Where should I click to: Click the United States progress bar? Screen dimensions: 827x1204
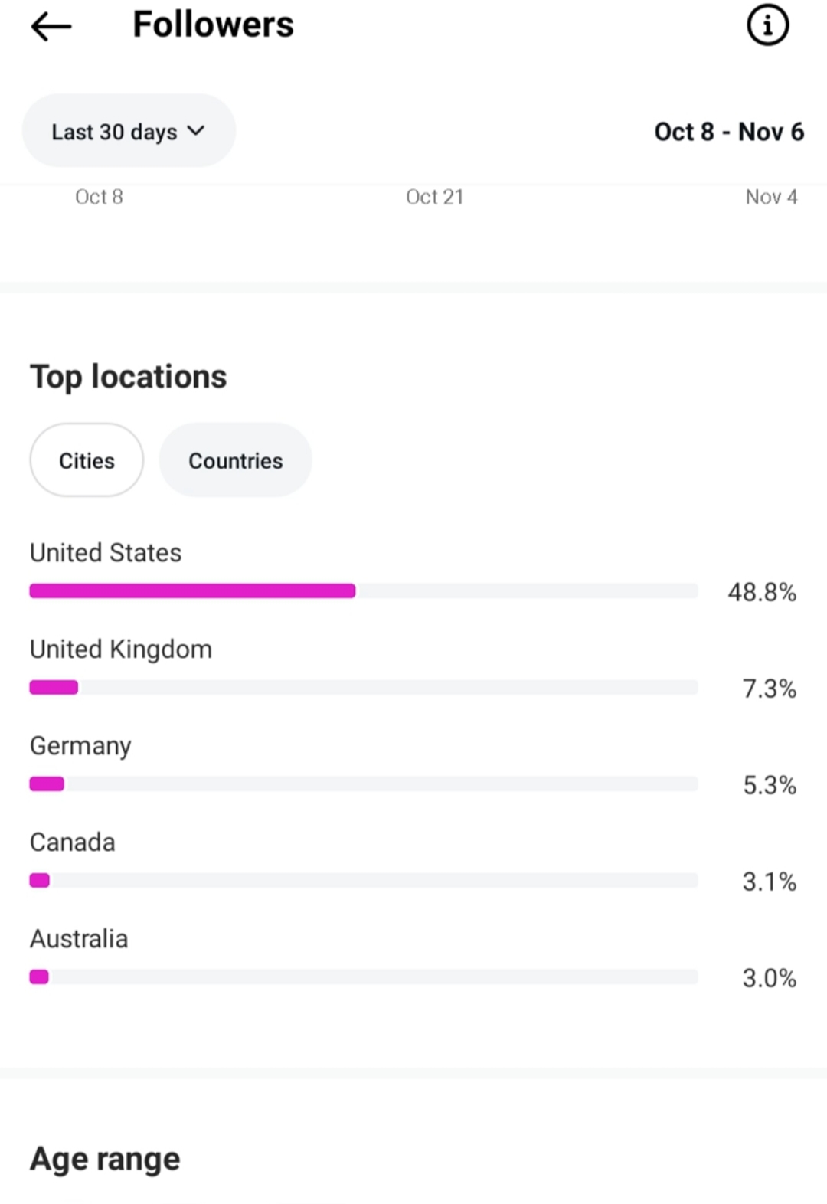point(364,591)
